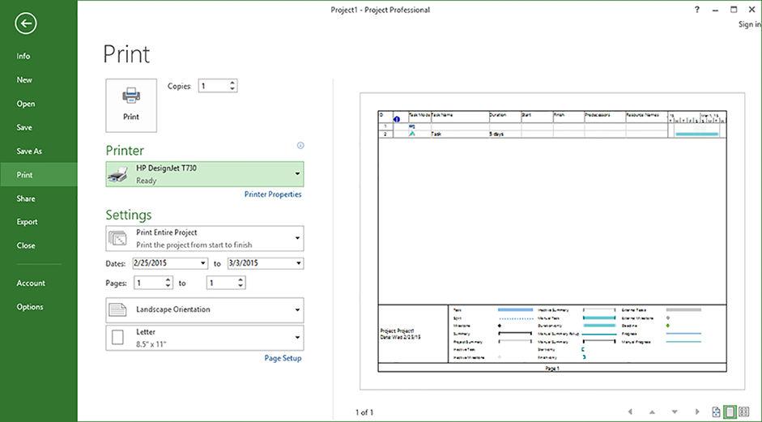Image resolution: width=762 pixels, height=422 pixels.
Task: Go back using the Backstage back arrow
Action: 25,23
